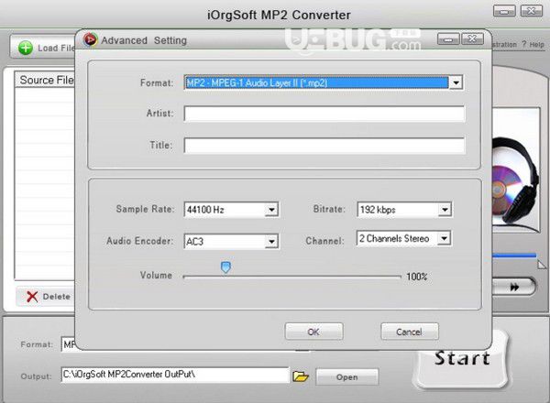Click the Advanced Setting dialog logo icon
550x403 pixels.
(x=90, y=39)
